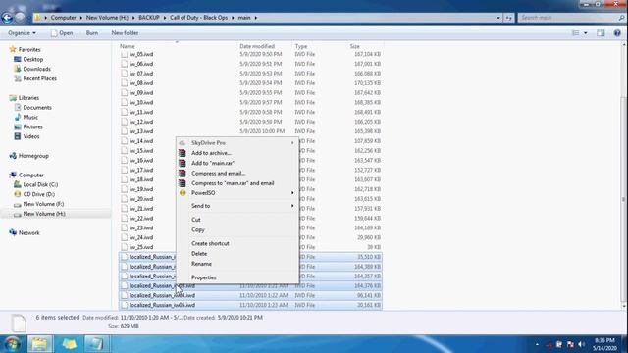The height and width of the screenshot is (353, 628).
Task: Click Computer in the address breadcrumb
Action: (63, 18)
